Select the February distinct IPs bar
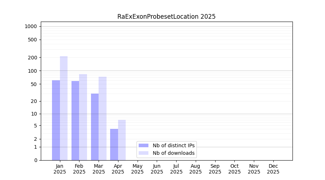Screen dimensions: 325x180 click(75, 121)
